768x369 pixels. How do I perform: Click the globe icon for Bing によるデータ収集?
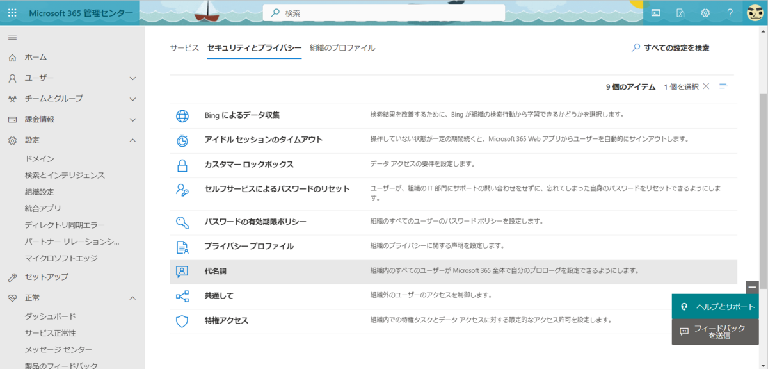(x=182, y=116)
